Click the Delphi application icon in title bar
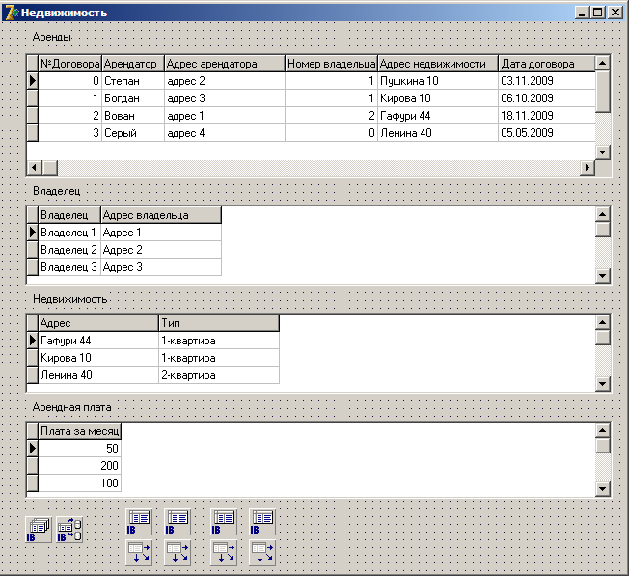Viewport: 629px width, 576px height. point(11,13)
